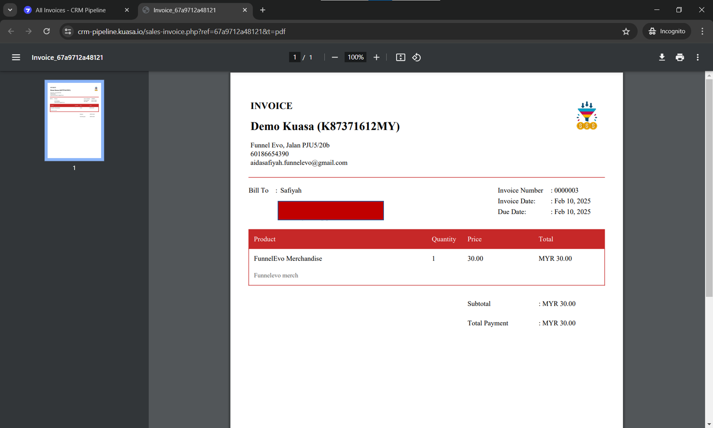Click the PDF zoom out button
This screenshot has height=428, width=713.
click(x=334, y=57)
